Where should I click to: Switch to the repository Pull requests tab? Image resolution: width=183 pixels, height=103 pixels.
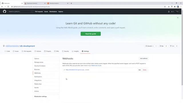tap(27, 51)
